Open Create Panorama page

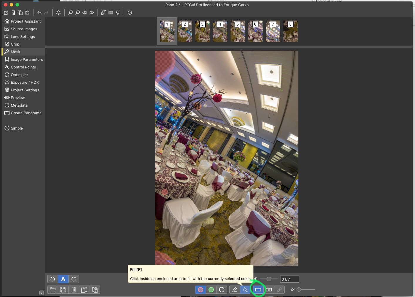[26, 113]
